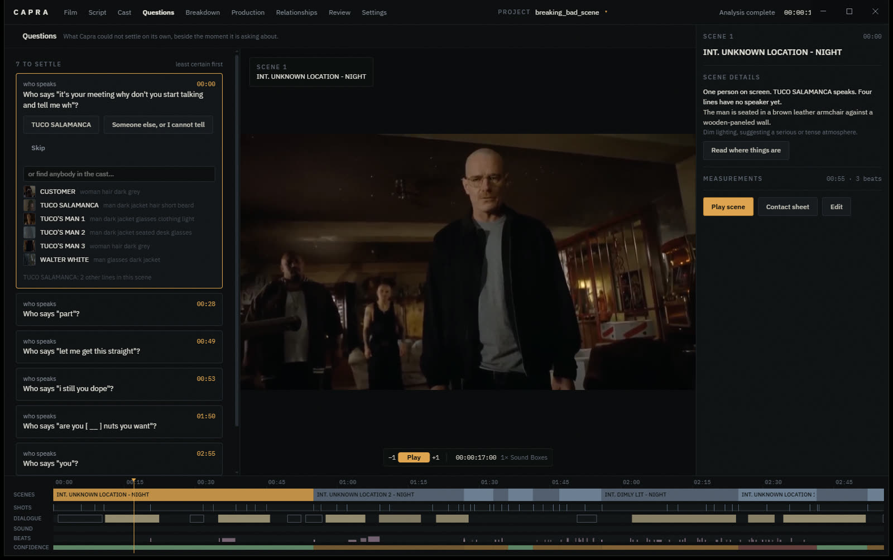Toggle Sound in the player bar
Screen dimensions: 893x560
[x=519, y=457]
